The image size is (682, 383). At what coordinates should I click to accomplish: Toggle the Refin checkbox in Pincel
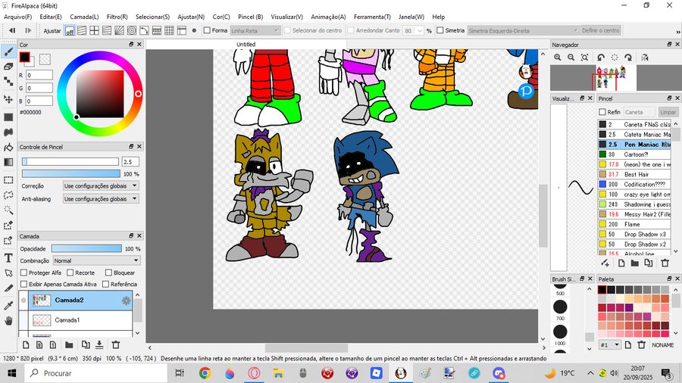[602, 112]
